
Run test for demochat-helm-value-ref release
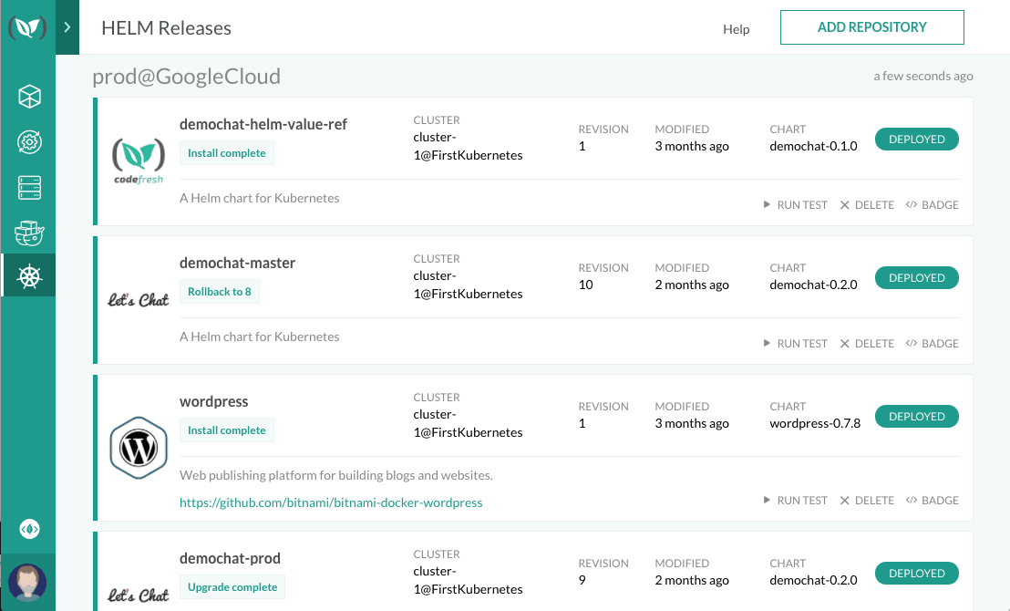point(795,205)
